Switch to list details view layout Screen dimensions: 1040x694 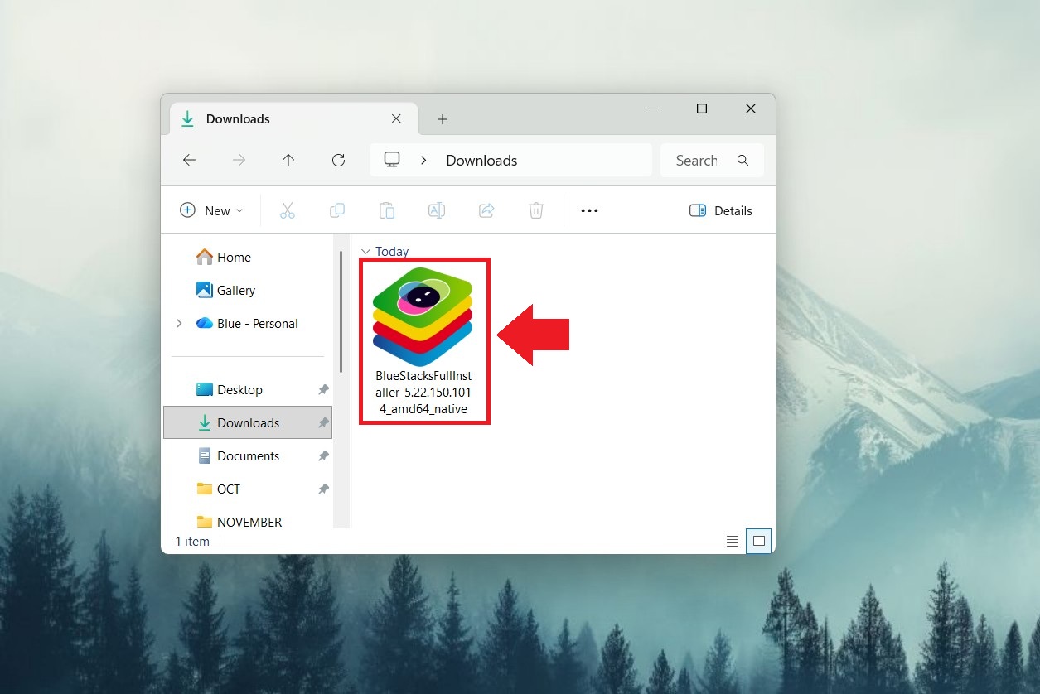733,542
